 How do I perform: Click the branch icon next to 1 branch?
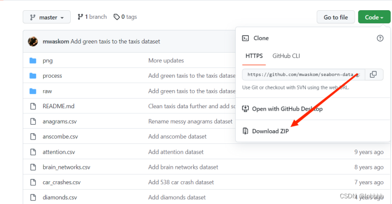tap(80, 17)
